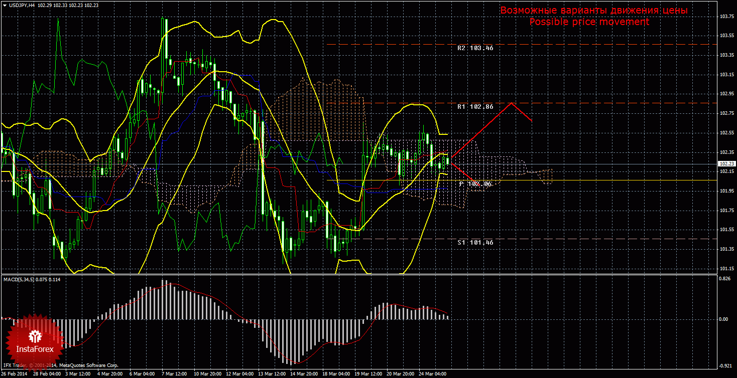This screenshot has width=737, height=378.
Task: Click the Russian title 'Возможные варианты движения цены'
Action: (593, 11)
